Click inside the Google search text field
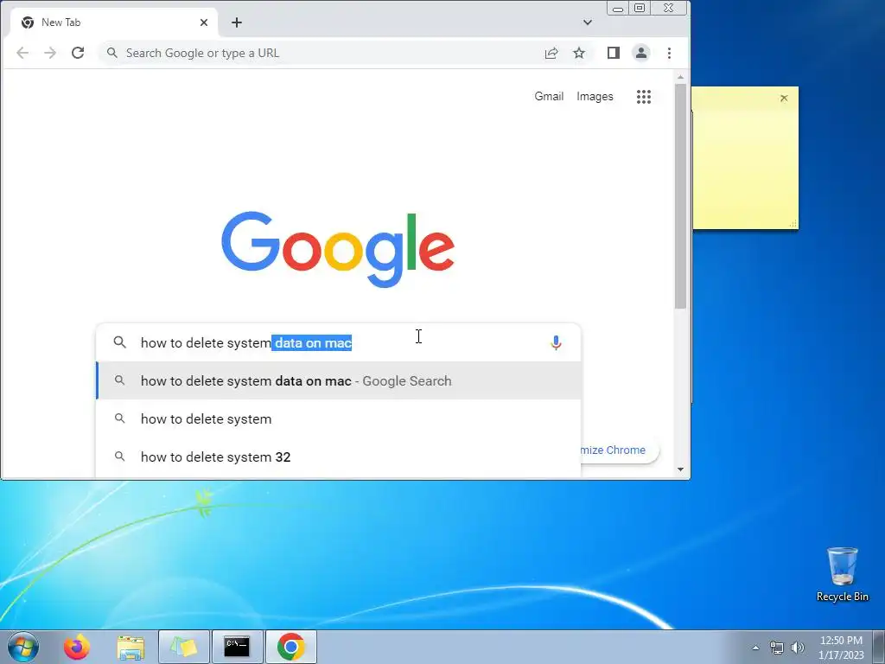The height and width of the screenshot is (664, 885). coord(339,342)
